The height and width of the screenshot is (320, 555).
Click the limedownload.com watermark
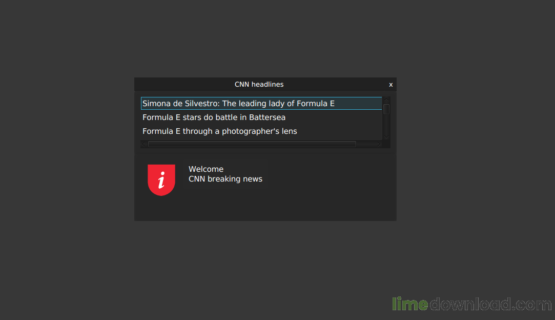tap(472, 305)
